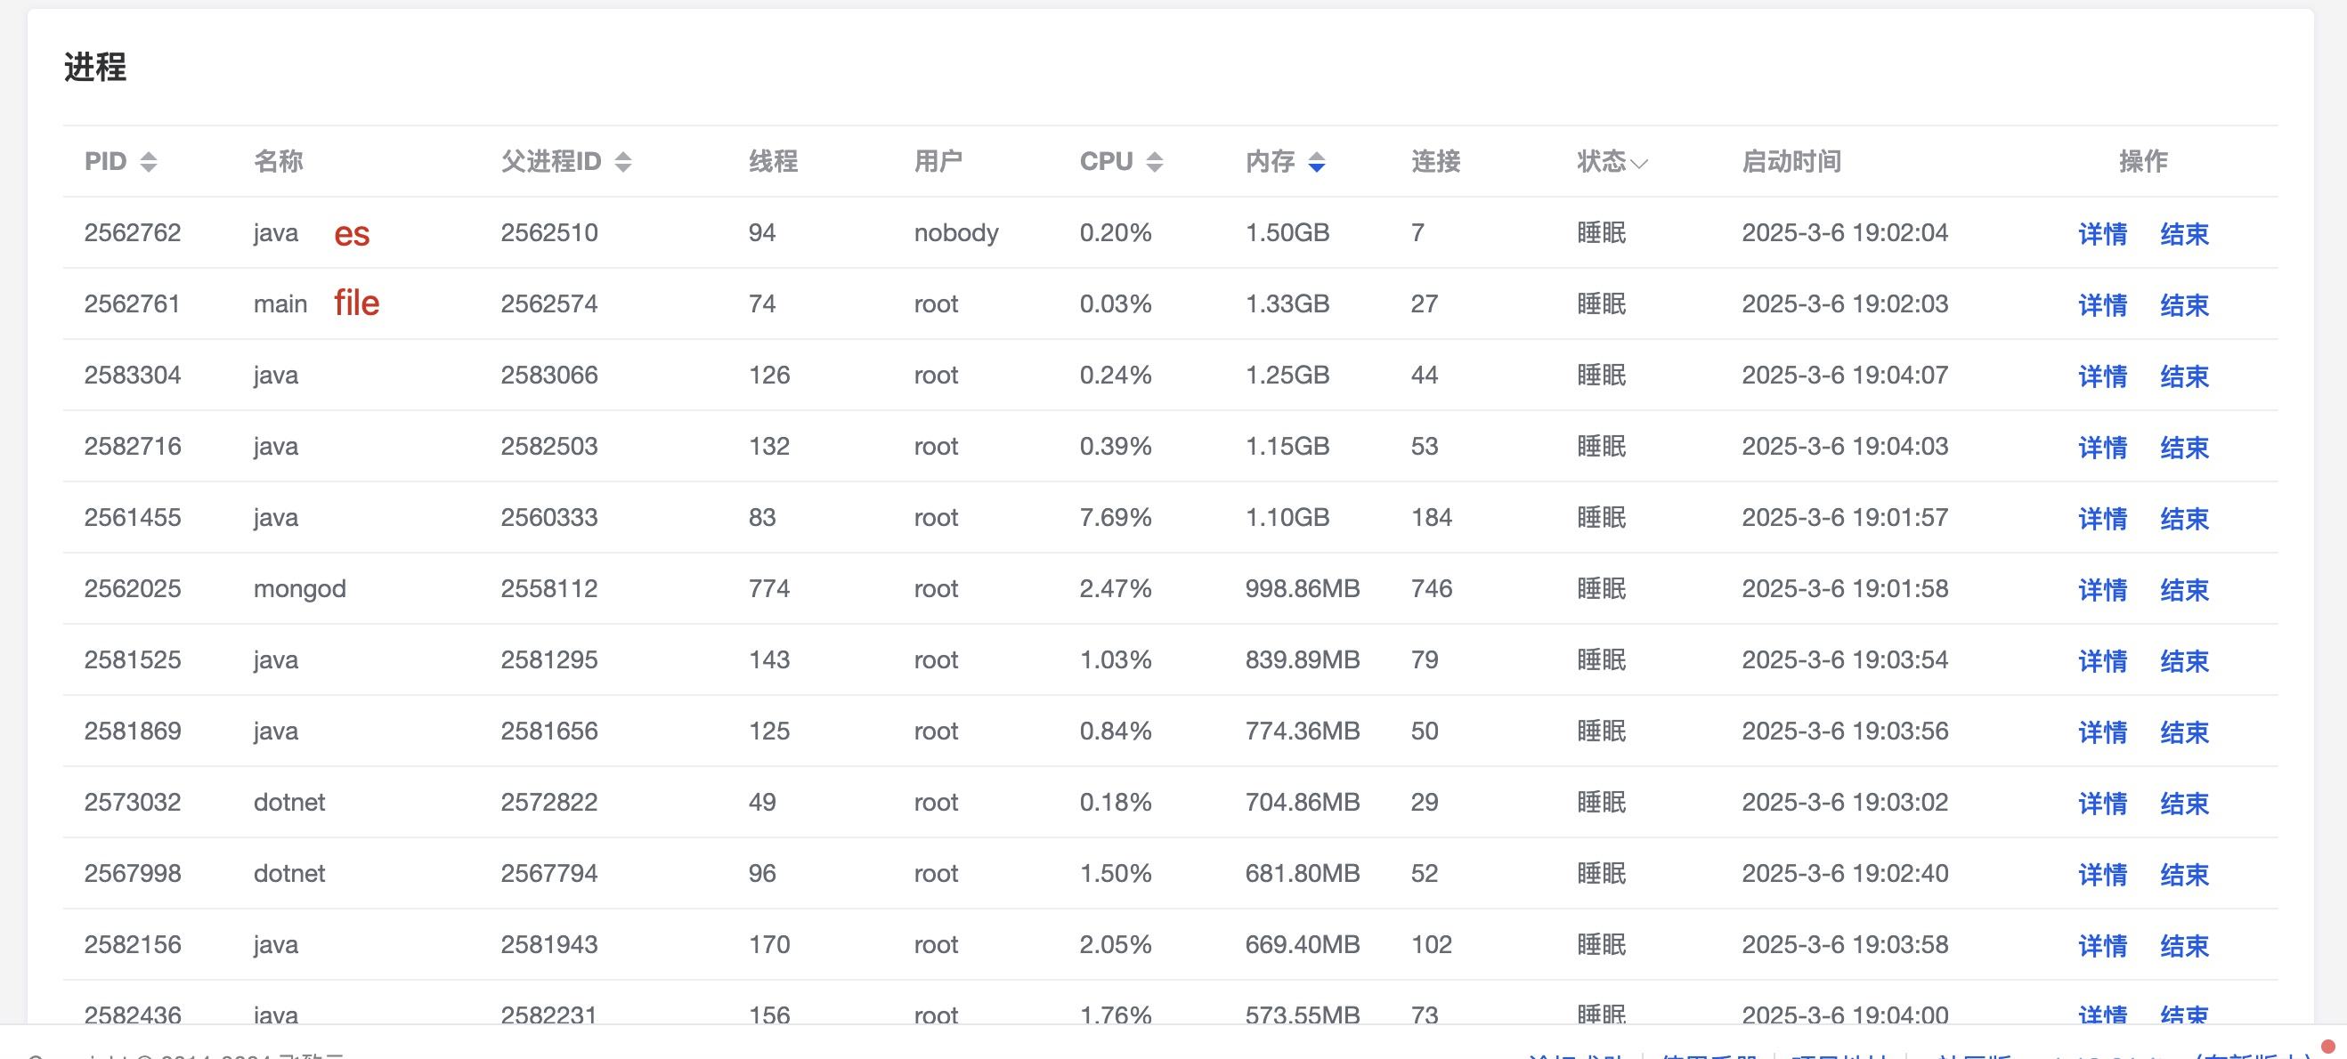Screen dimensions: 2347x1059
Task: Click the 父进程ID sort arrows
Action: tap(623, 162)
